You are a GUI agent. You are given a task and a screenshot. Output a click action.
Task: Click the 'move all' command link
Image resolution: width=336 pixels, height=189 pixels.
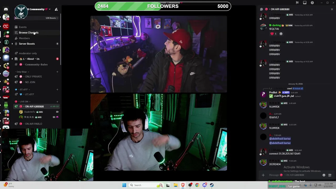click(x=298, y=88)
